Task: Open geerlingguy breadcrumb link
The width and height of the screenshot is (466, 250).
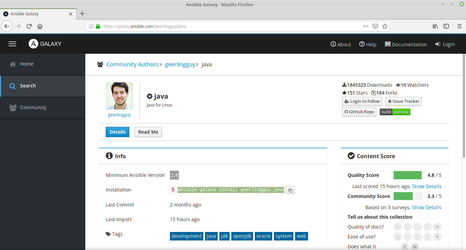Action: 180,64
